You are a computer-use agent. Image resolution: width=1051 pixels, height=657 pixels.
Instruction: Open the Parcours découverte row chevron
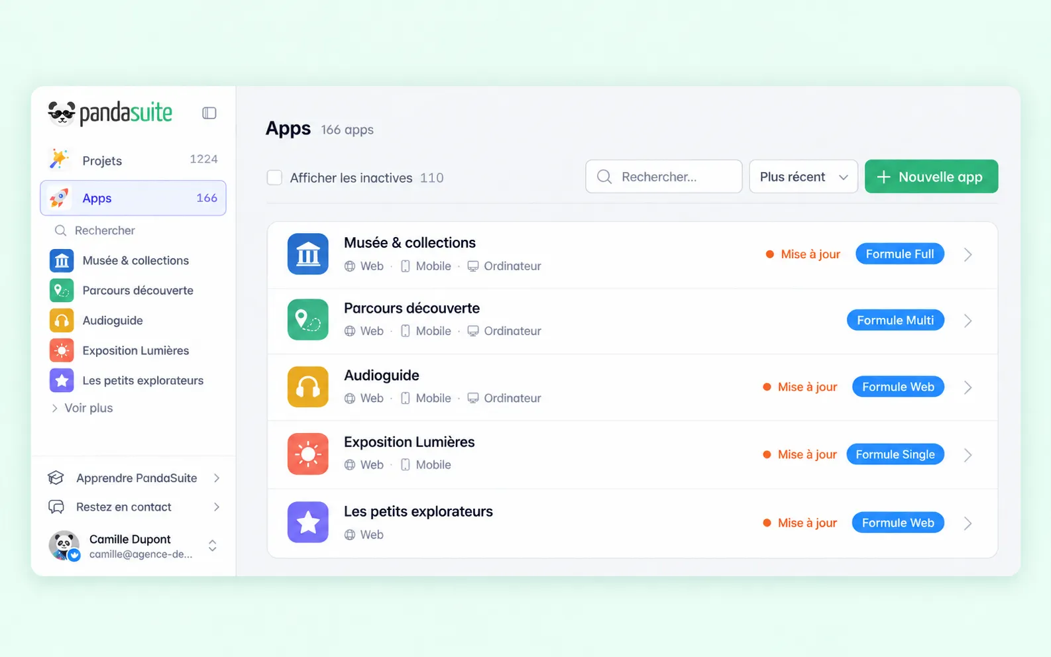point(968,321)
